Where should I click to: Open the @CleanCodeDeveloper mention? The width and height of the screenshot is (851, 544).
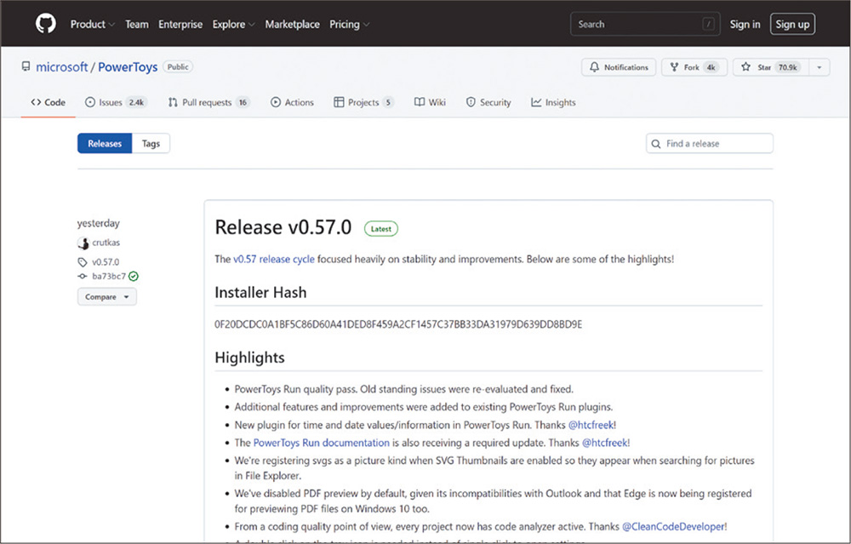(x=673, y=526)
